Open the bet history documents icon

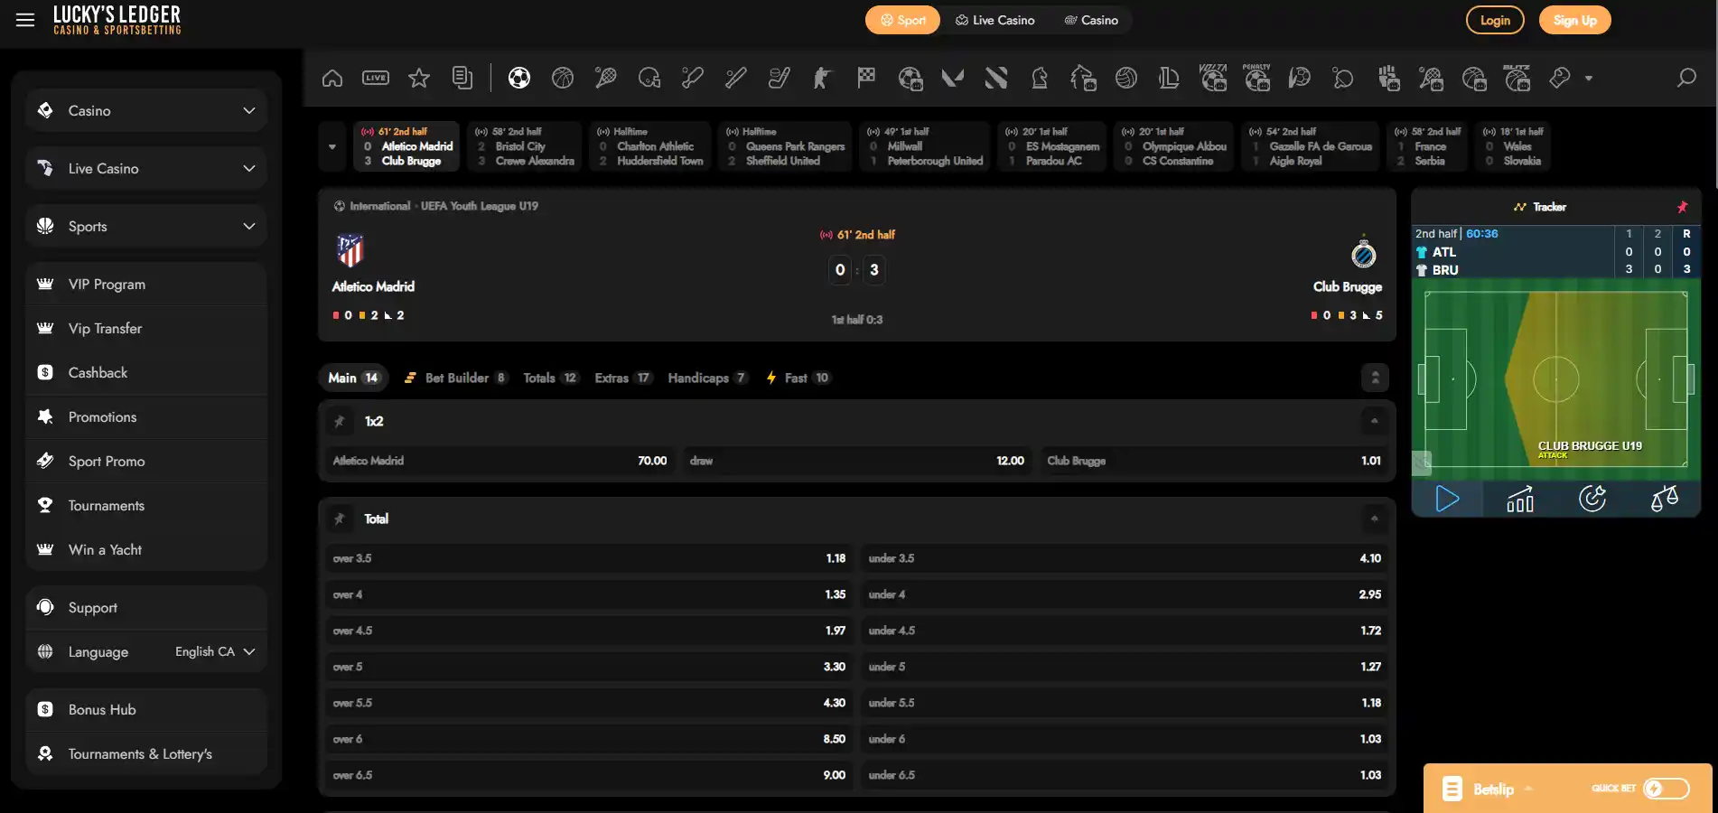462,79
